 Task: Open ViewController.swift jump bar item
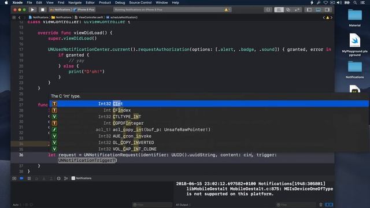(x=88, y=17)
